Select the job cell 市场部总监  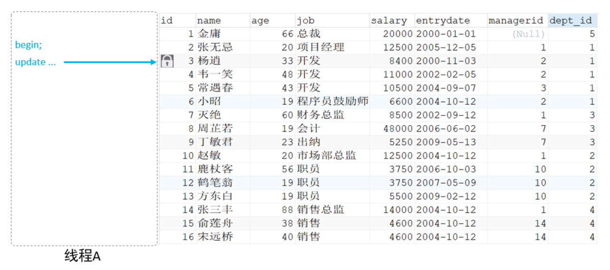point(327,155)
